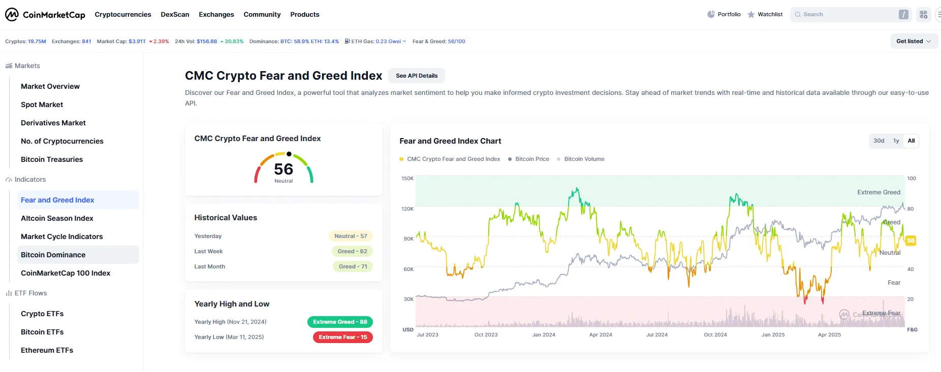Click the Fear and Greed gauge dial
941x372 pixels.
tap(284, 168)
